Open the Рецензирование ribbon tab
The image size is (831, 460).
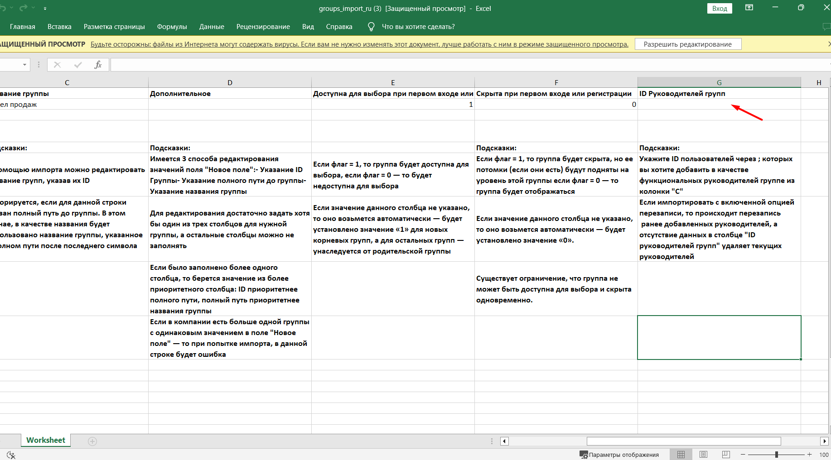[x=263, y=27]
